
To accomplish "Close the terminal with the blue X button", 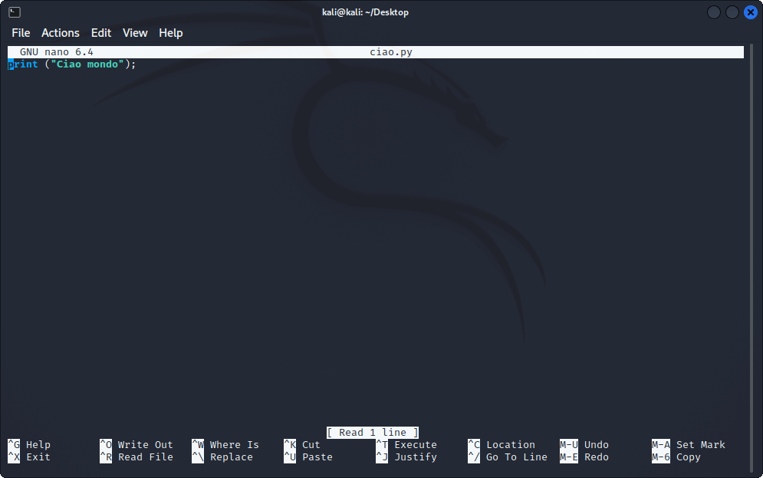I will pos(750,12).
